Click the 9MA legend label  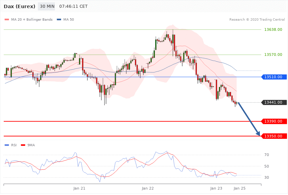(x=31, y=145)
